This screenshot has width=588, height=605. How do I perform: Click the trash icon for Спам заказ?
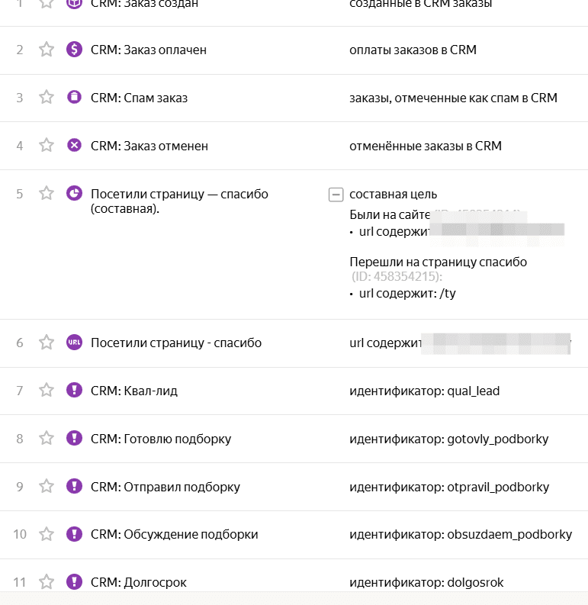pos(74,97)
